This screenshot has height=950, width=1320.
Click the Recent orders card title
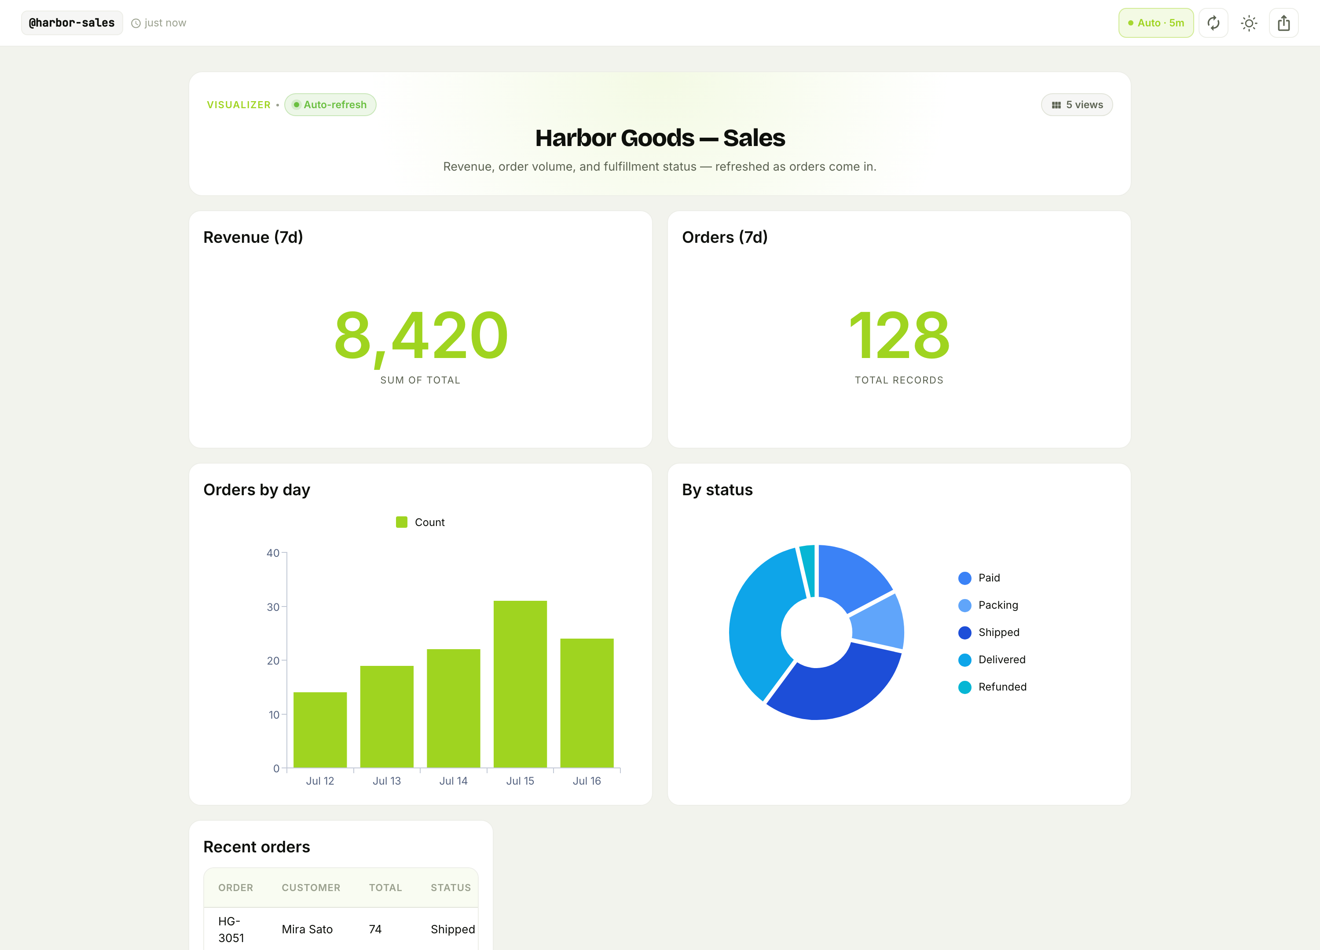point(257,847)
